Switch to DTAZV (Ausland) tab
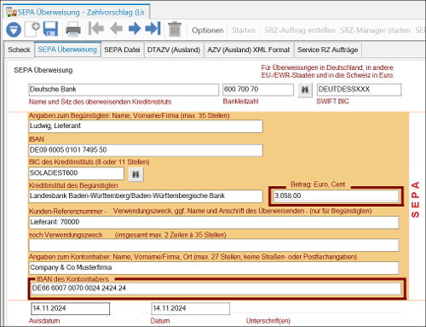The image size is (426, 327). [174, 50]
